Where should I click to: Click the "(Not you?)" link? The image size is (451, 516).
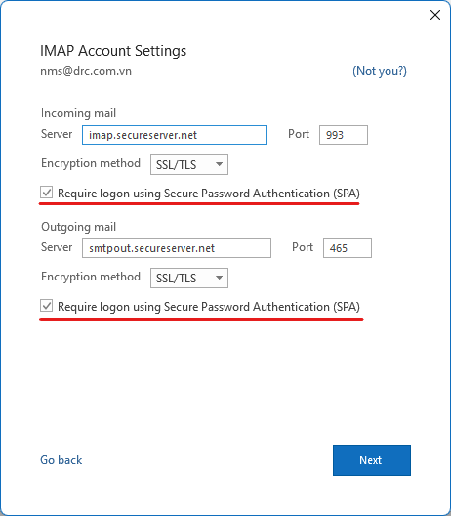tap(380, 71)
